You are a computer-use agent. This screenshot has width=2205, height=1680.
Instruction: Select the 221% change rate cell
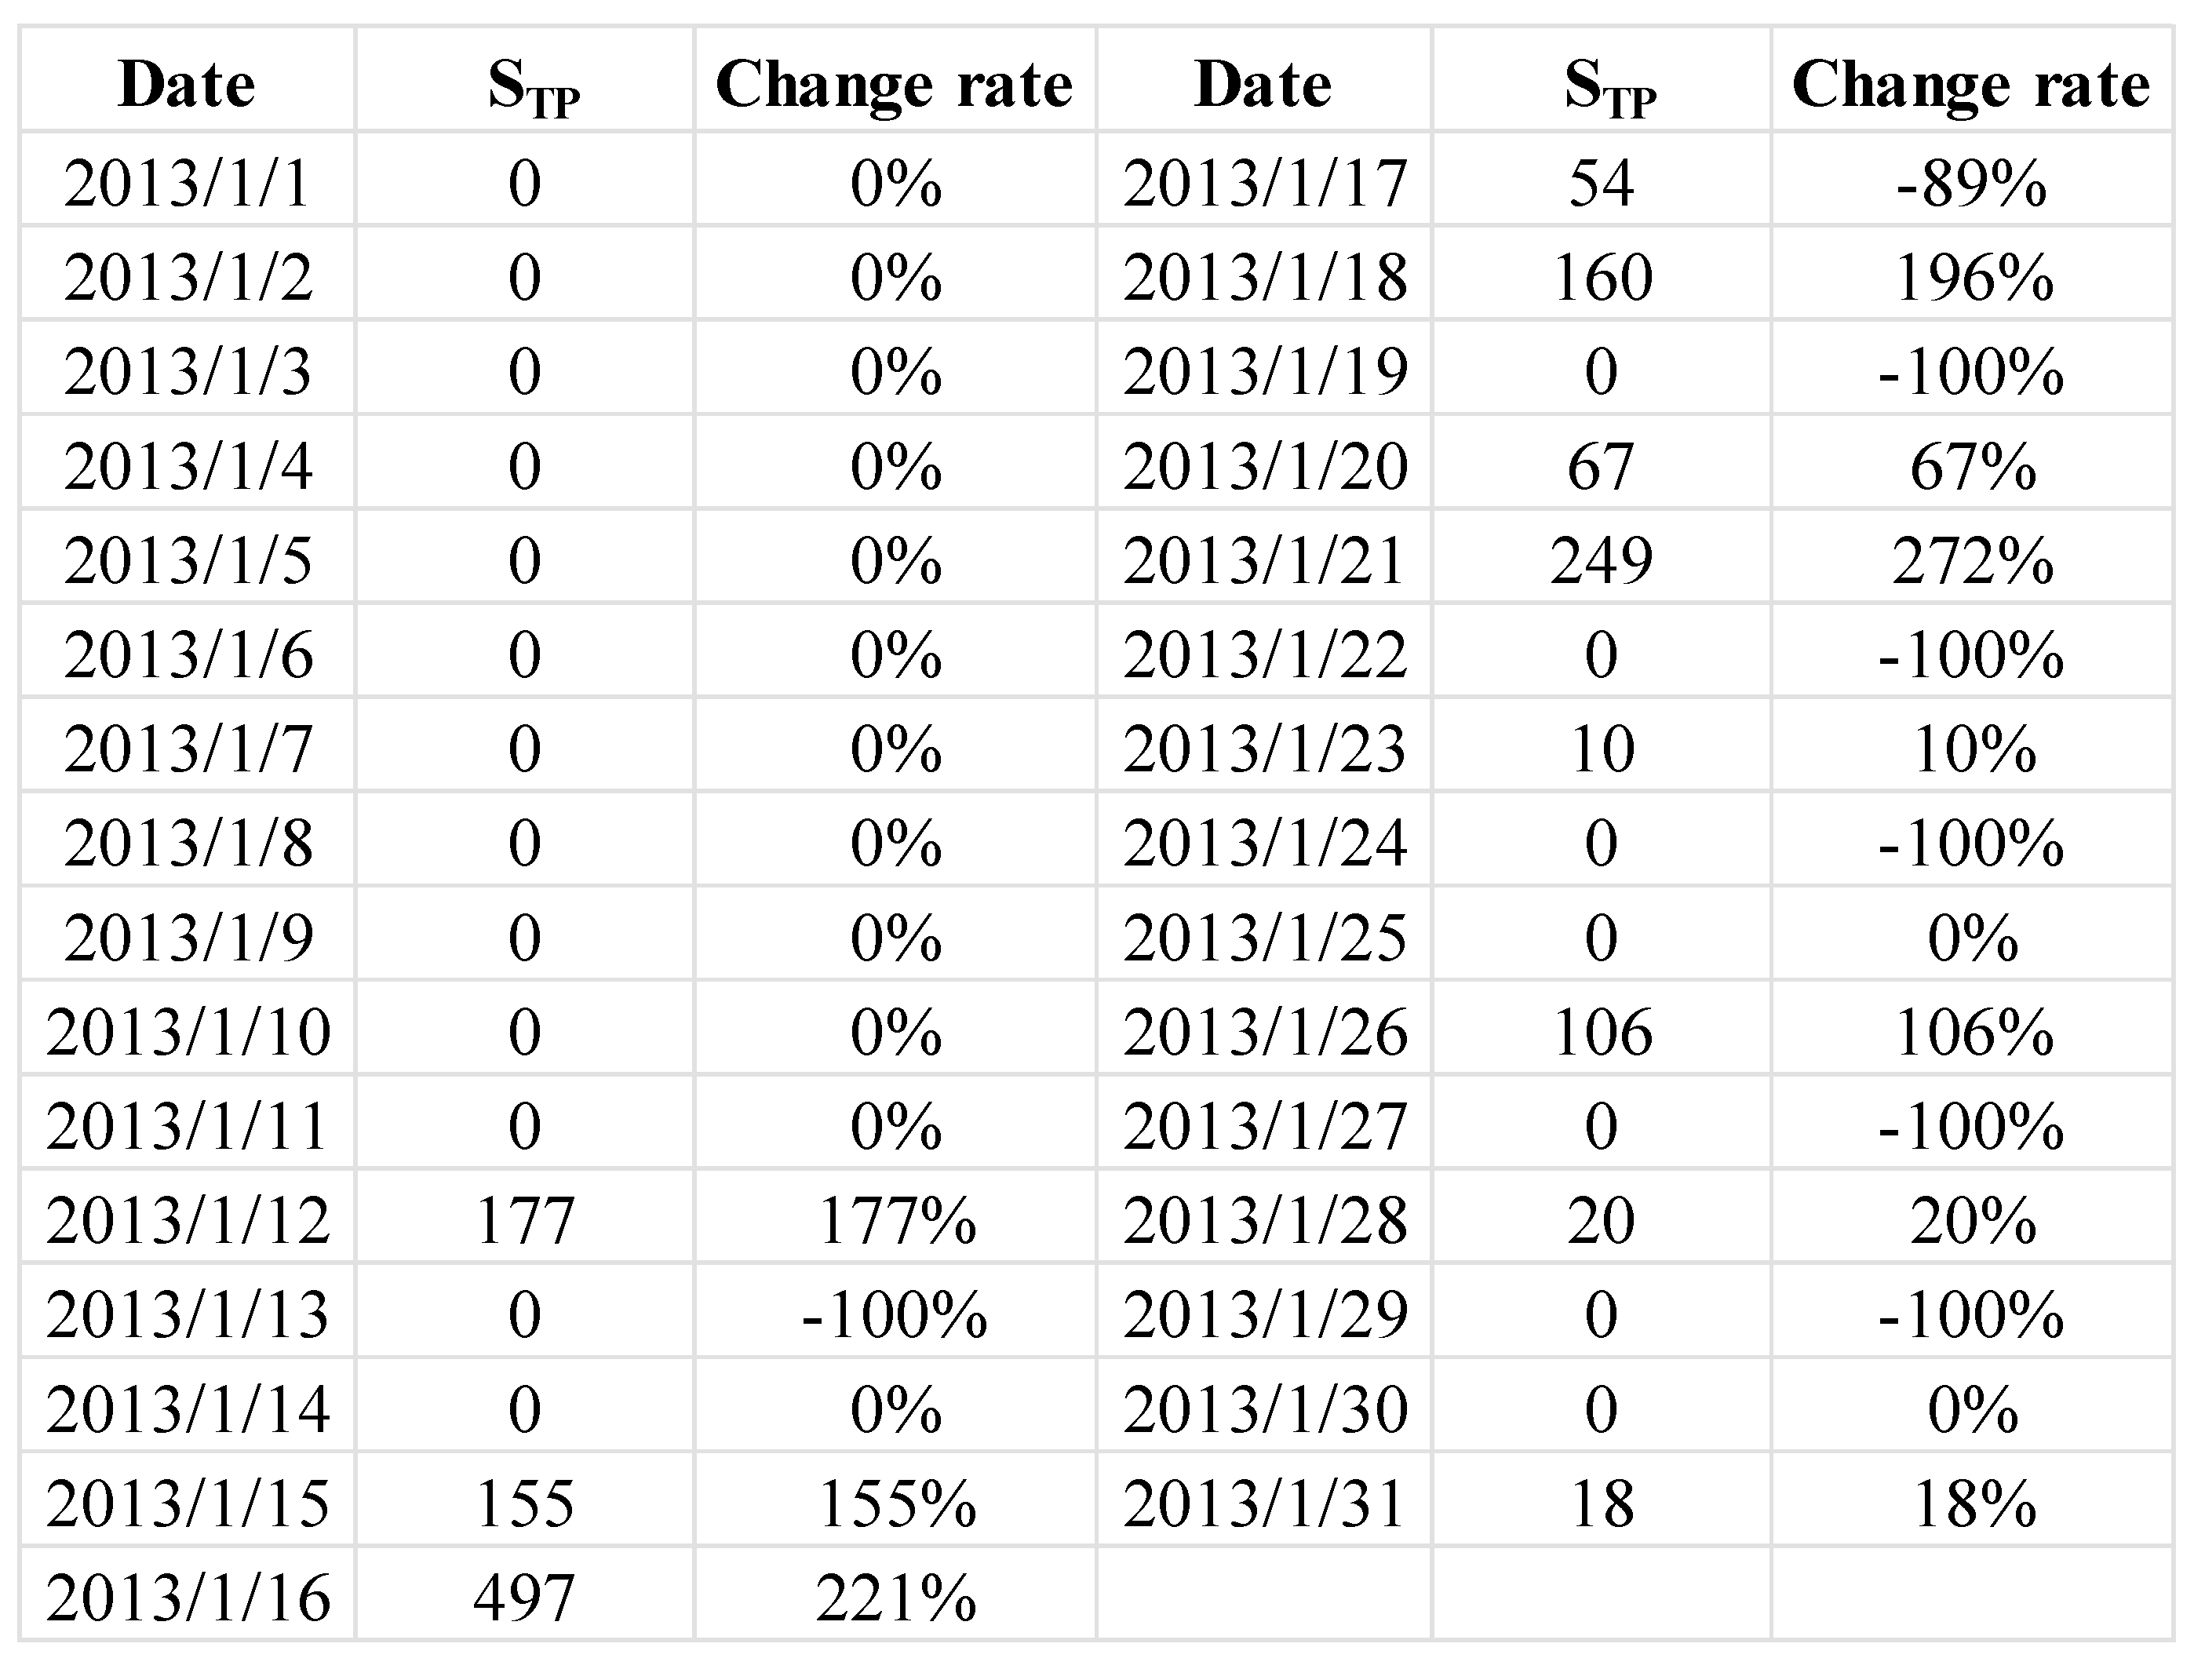click(895, 1598)
